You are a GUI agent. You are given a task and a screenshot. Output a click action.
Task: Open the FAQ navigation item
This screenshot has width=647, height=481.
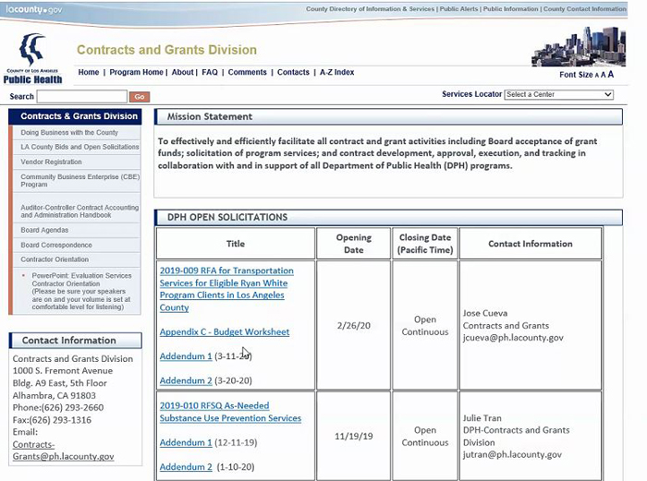pos(210,72)
